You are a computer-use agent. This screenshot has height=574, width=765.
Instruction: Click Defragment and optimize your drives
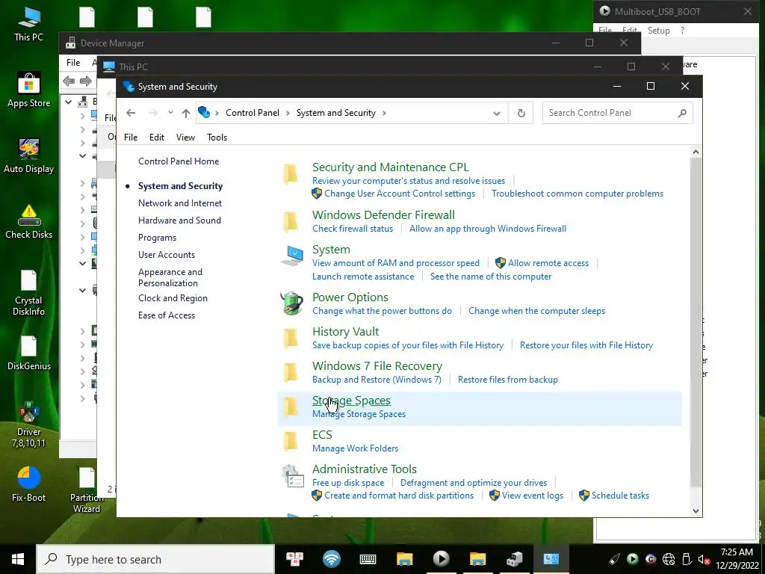474,483
